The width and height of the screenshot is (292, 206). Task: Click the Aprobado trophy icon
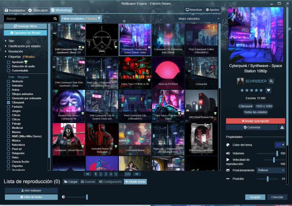(26, 62)
